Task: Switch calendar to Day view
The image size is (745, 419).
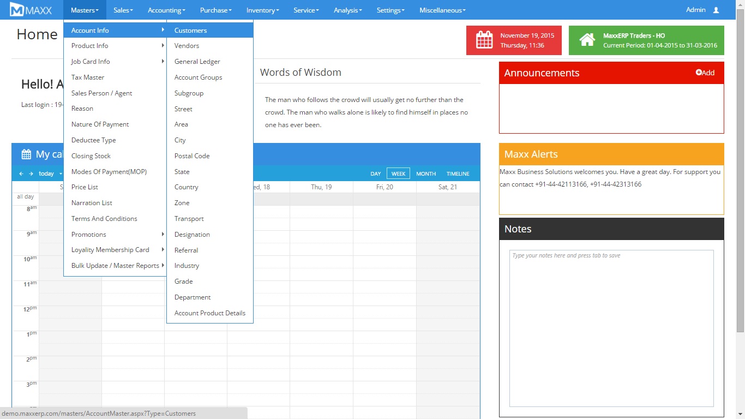Action: (x=375, y=173)
